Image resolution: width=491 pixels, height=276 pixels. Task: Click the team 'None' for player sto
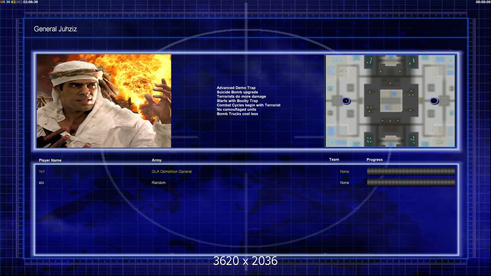pos(345,183)
